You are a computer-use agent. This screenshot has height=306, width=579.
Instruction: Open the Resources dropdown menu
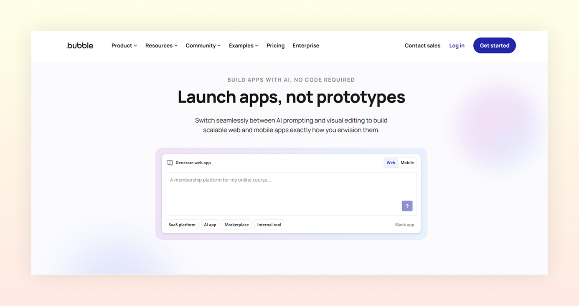click(161, 45)
